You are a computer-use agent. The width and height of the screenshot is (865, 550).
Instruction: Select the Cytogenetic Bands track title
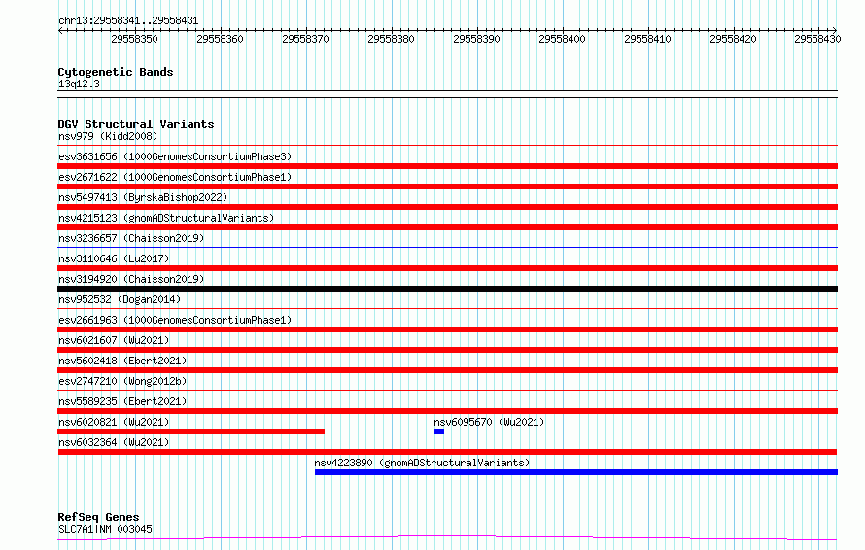click(116, 72)
